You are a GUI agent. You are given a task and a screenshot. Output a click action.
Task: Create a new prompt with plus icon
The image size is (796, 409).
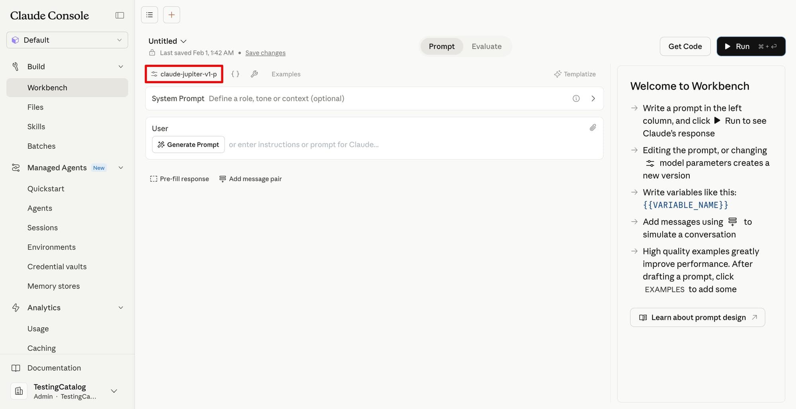(172, 15)
